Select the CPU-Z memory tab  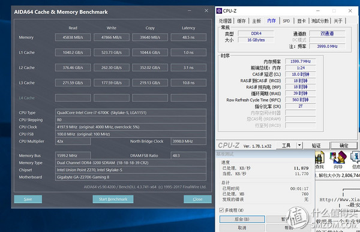click(271, 20)
